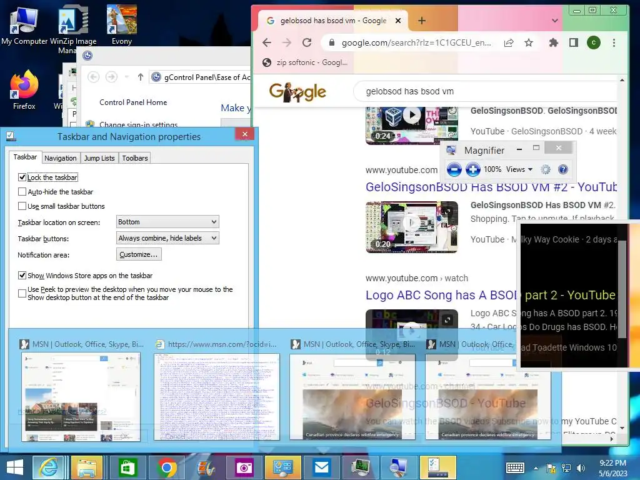Viewport: 640px width, 480px height.
Task: Click Magnifier zoom out minus button
Action: coord(454,169)
